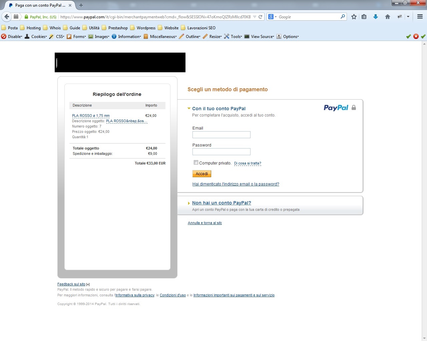The width and height of the screenshot is (427, 341).
Task: Bookmark this page with the star icon
Action: pos(354,17)
